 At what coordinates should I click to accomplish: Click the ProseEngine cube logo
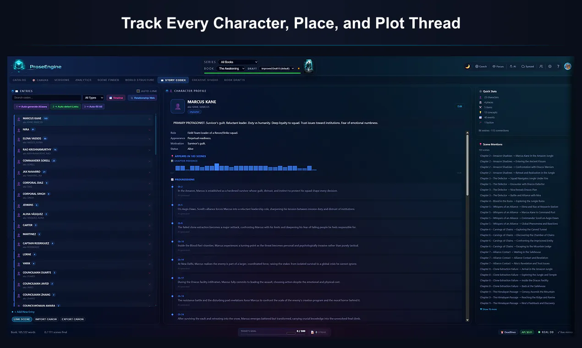tap(19, 66)
